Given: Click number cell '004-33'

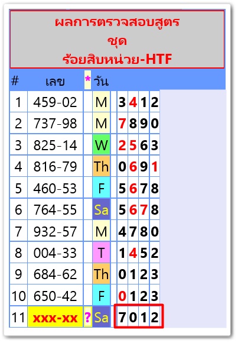Looking at the screenshot, I should tap(55, 253).
